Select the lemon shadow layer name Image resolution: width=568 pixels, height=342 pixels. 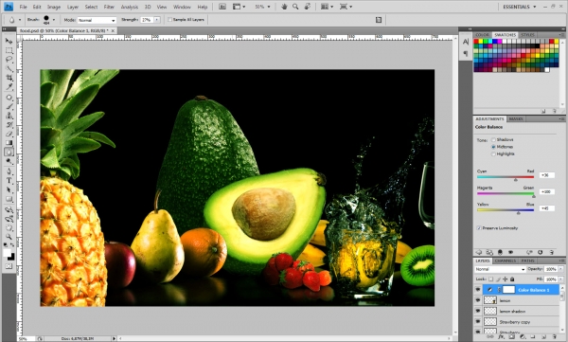(512, 311)
